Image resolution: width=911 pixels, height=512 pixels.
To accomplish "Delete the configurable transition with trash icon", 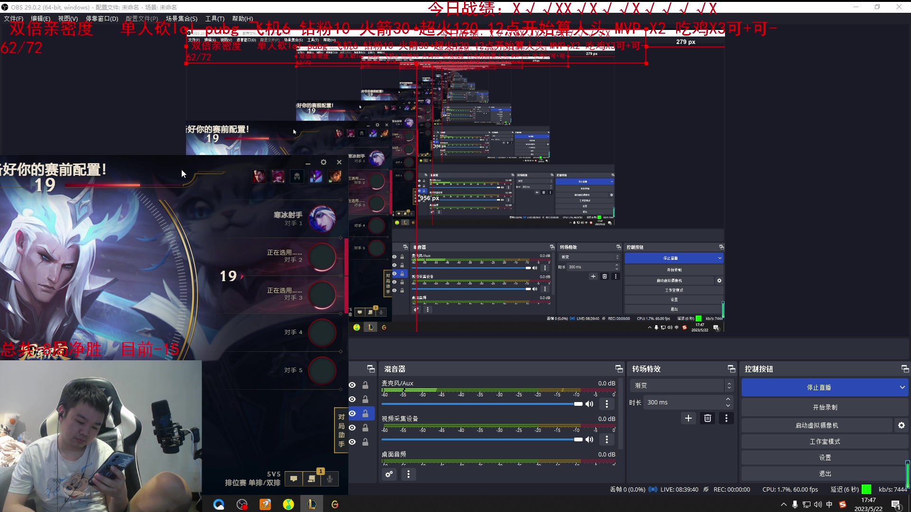I will [707, 418].
